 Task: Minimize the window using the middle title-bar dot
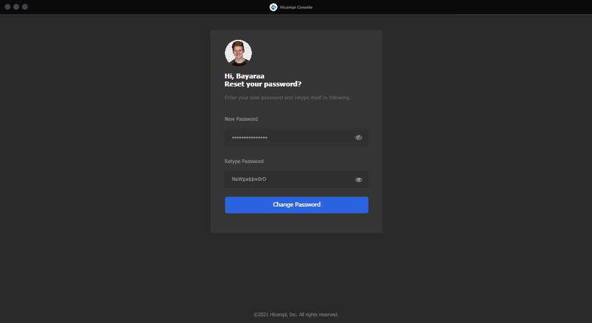(17, 7)
